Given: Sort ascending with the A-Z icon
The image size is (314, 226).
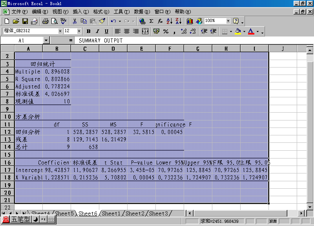Looking at the screenshot, I should click(x=169, y=21).
